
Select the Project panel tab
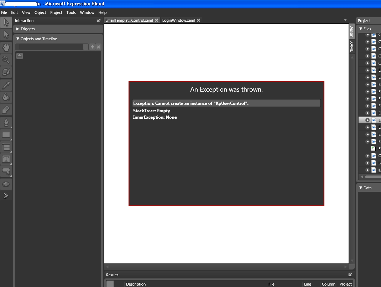click(x=364, y=21)
